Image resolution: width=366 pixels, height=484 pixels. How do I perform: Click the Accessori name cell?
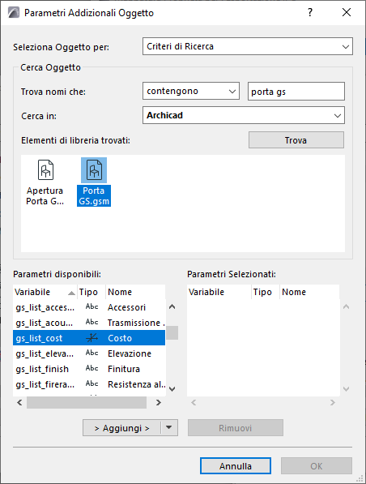click(126, 307)
